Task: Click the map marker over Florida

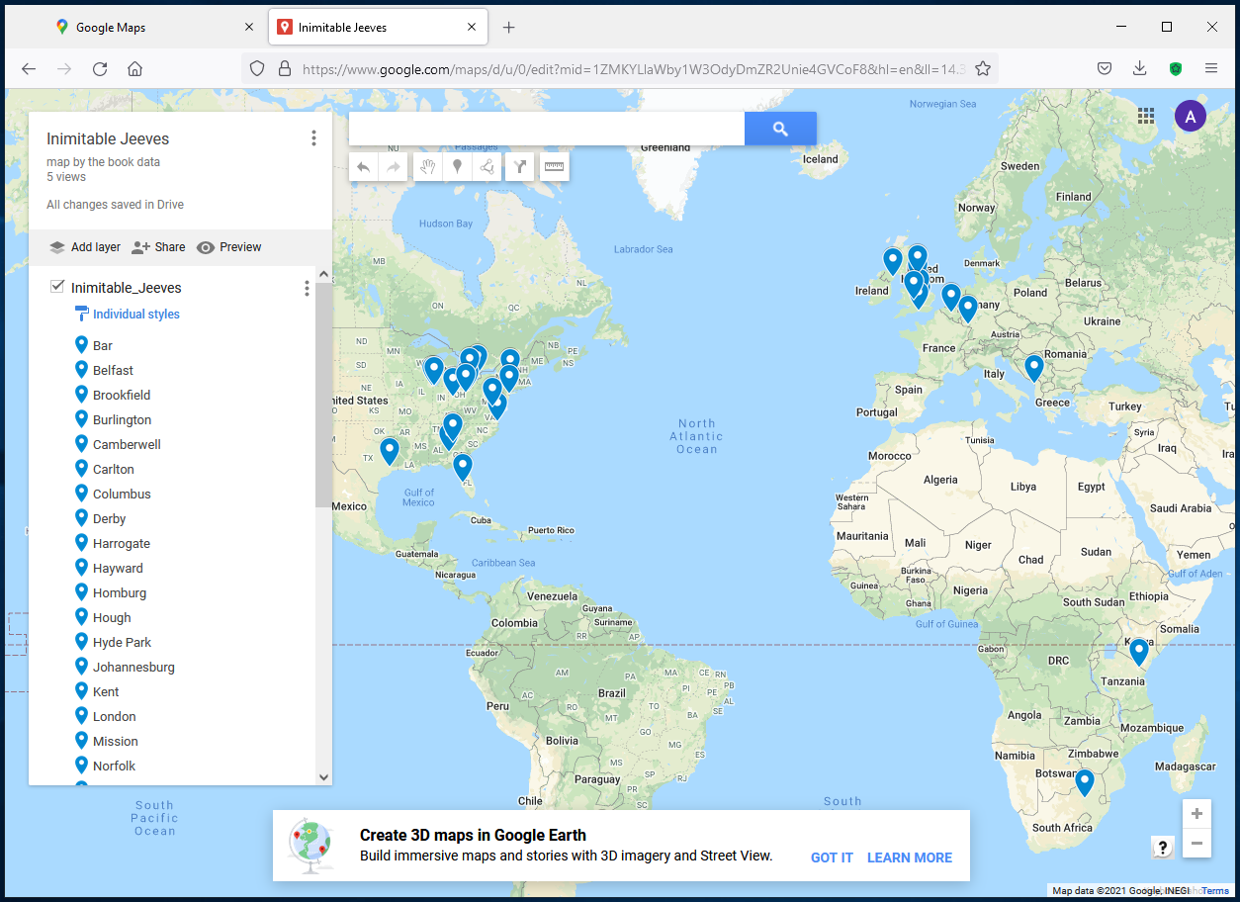Action: pos(462,466)
